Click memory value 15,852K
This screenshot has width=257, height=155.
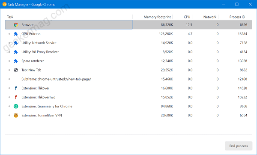tap(167, 97)
